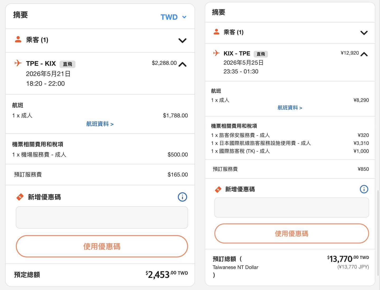Collapse the KIX - TPE flight breakdown
Screen dimensions: 380x290
point(364,54)
